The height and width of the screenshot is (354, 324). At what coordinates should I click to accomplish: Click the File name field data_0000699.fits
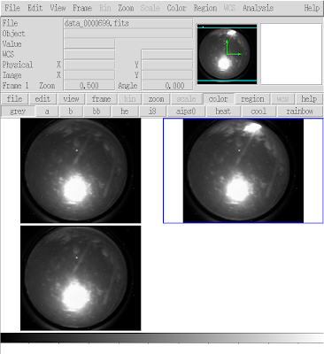coord(128,23)
